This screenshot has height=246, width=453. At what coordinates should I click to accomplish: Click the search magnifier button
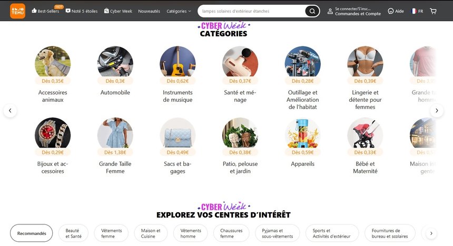pos(312,11)
